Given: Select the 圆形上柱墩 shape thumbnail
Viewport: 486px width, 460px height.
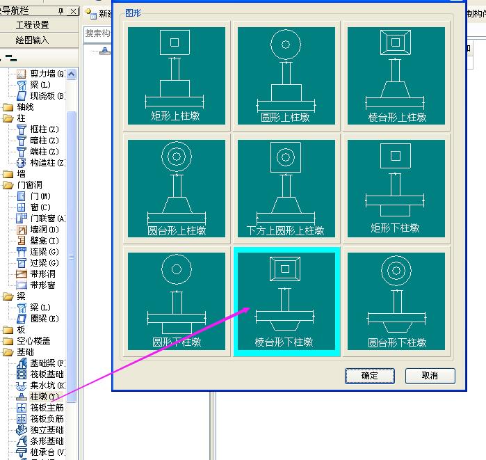Looking at the screenshot, I should click(286, 76).
